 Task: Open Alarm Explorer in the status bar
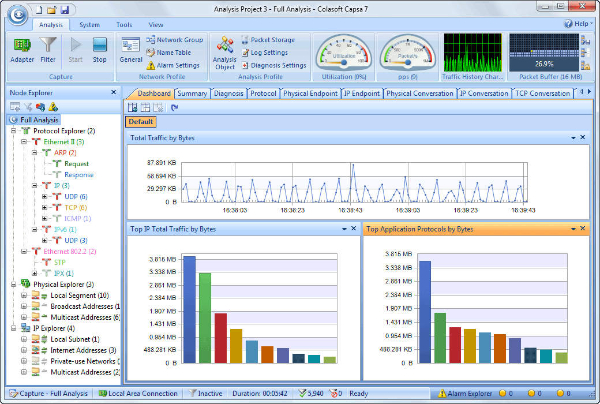(466, 393)
